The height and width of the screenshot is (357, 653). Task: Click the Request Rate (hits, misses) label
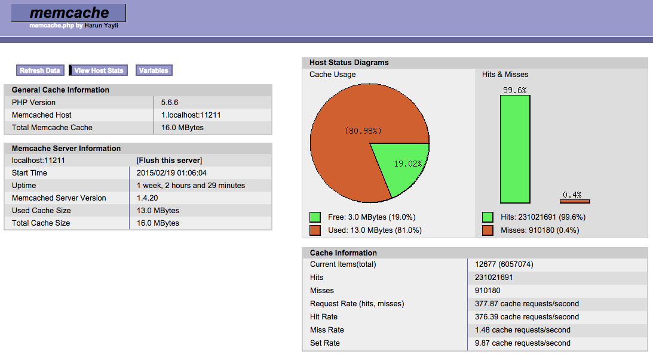pyautogui.click(x=357, y=304)
